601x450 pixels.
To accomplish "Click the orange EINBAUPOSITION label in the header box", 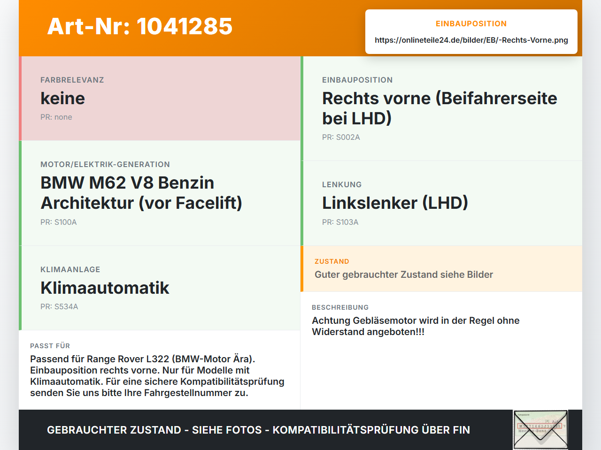I will tap(471, 23).
